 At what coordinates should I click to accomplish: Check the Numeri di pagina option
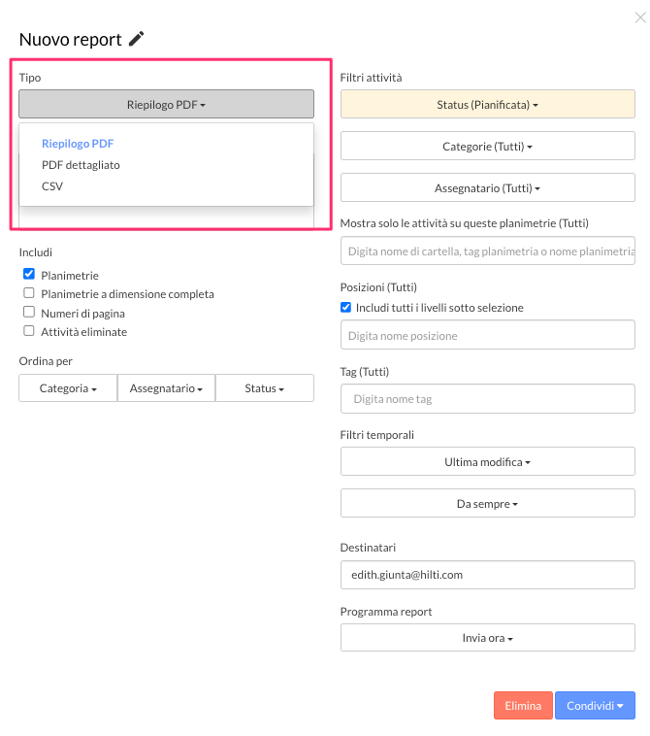29,312
